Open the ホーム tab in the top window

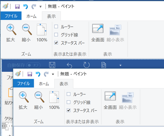click(32, 16)
